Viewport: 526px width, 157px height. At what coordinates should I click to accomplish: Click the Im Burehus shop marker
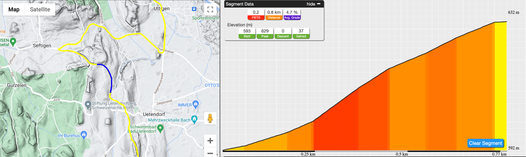click(x=84, y=135)
